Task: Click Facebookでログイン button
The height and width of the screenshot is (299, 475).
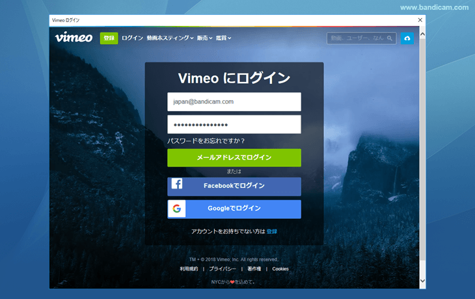Action: [234, 187]
